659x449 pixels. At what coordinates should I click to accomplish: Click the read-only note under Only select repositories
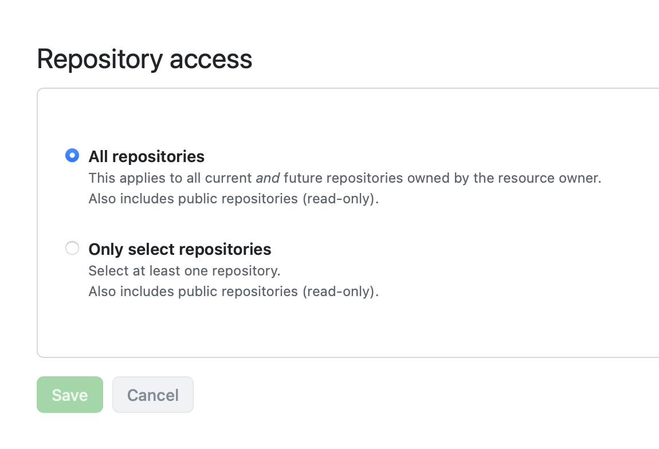234,291
